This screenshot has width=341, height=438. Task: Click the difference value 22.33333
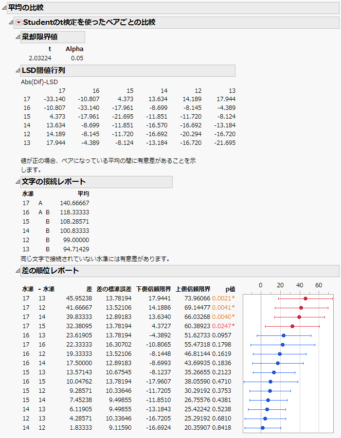(x=79, y=345)
